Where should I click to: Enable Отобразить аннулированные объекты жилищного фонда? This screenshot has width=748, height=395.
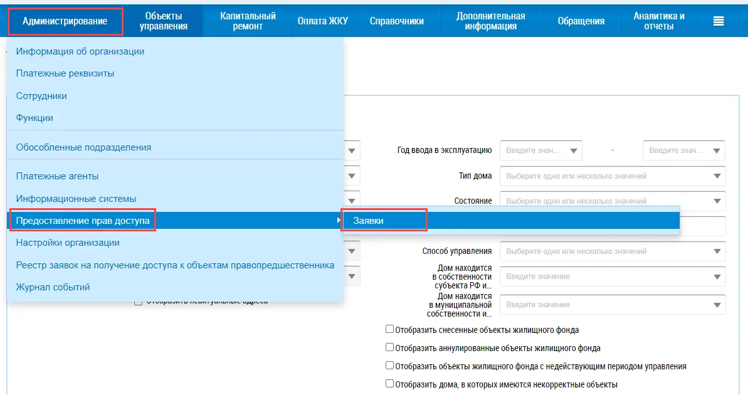tap(389, 347)
